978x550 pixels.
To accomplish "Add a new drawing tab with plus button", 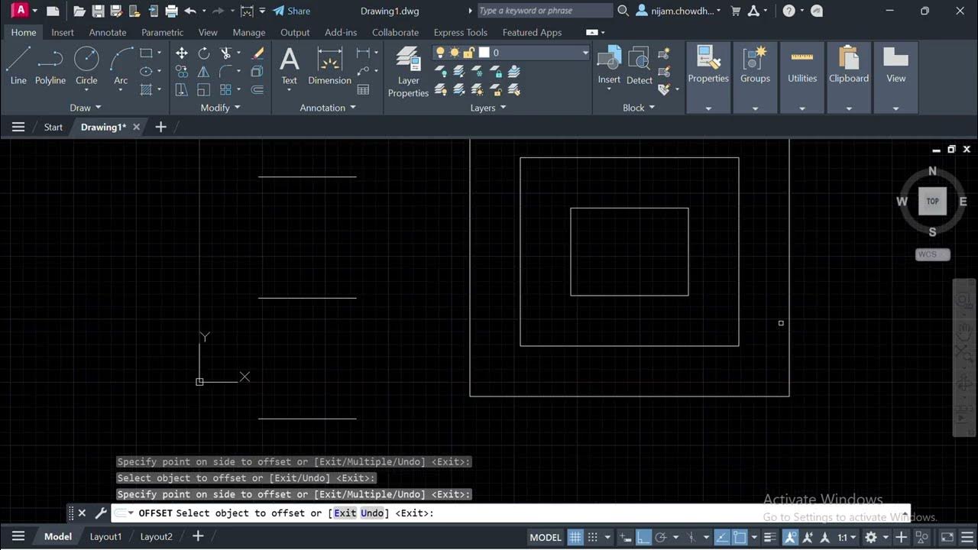I will coord(160,127).
